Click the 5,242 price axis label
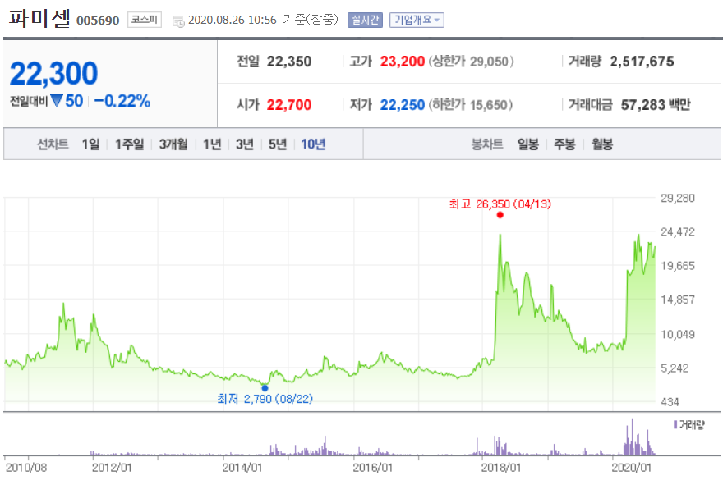This screenshot has width=723, height=494. (675, 368)
